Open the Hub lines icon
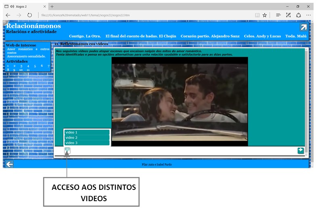 coord(278,15)
